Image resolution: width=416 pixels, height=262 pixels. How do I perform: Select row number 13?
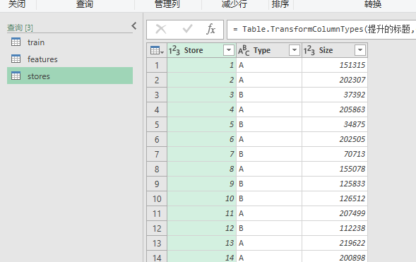pos(157,244)
